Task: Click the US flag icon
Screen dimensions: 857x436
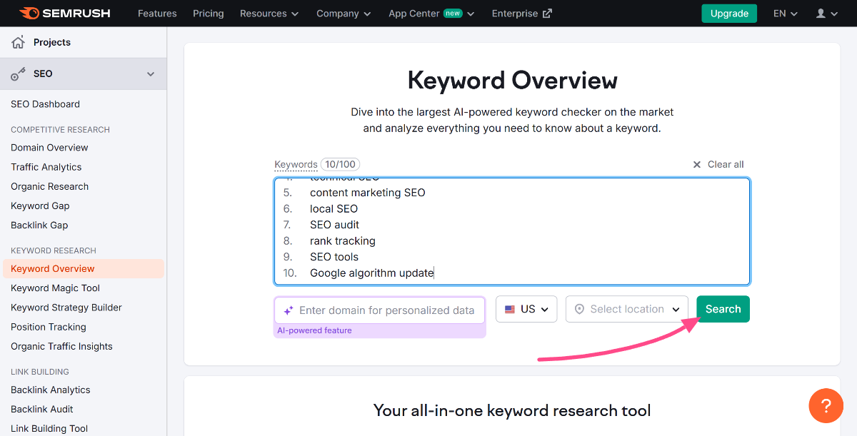Action: [x=510, y=309]
